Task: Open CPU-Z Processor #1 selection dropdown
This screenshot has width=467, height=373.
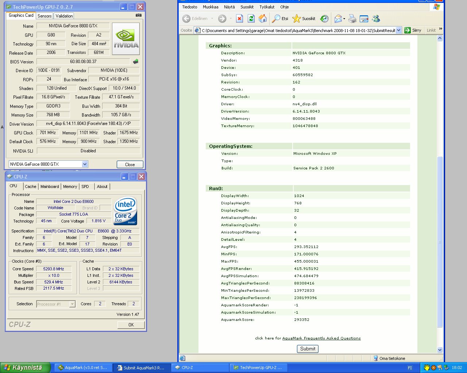Action: pyautogui.click(x=72, y=304)
